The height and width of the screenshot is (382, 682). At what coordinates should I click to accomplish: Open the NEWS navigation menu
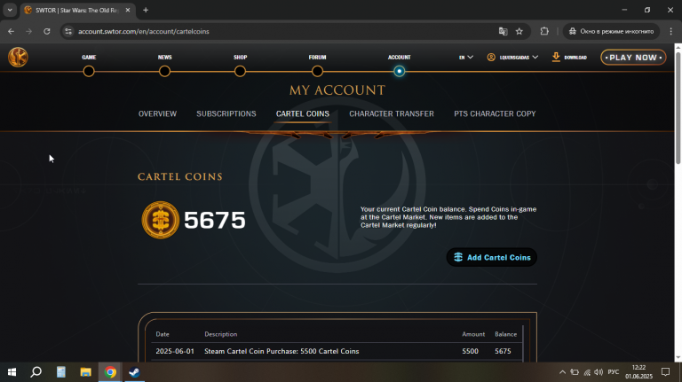coord(164,58)
